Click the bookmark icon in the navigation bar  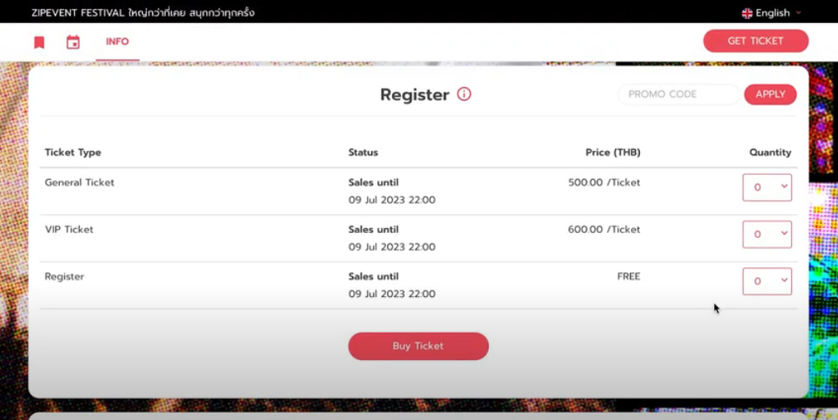click(x=39, y=43)
